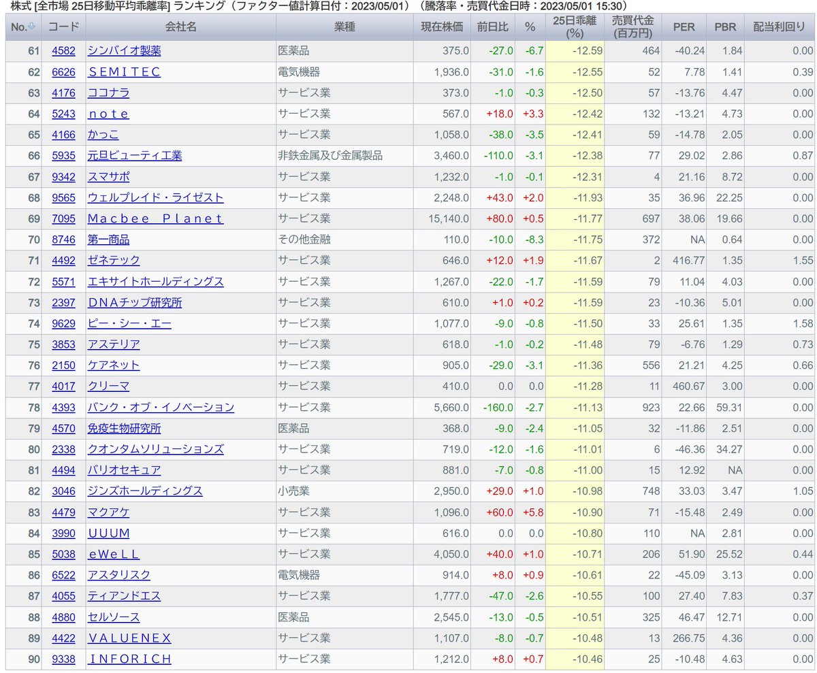
Task: Open ウェルプレイド・ライゼスト link
Action: (156, 198)
